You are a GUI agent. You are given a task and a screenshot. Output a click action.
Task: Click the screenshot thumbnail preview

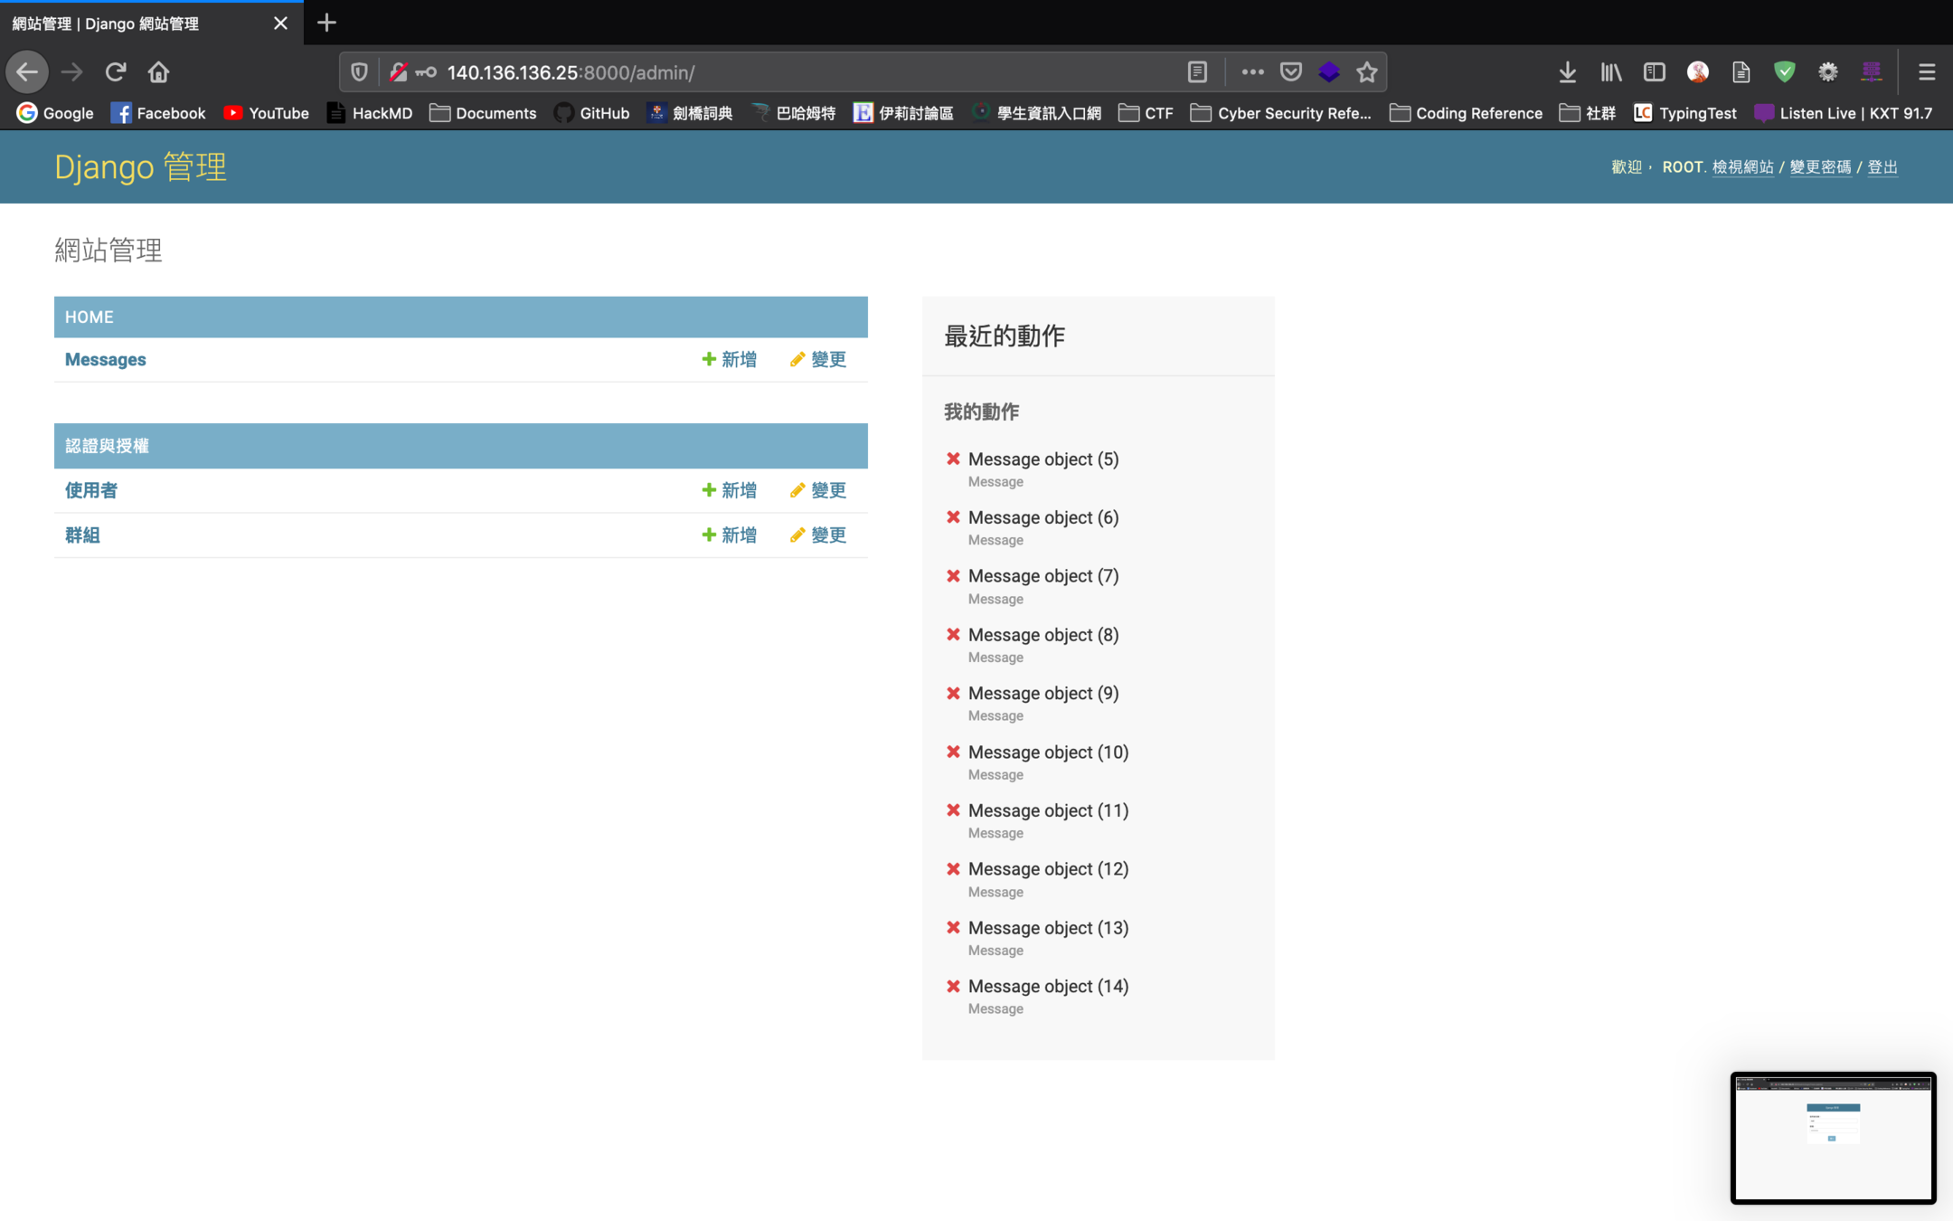click(1833, 1138)
